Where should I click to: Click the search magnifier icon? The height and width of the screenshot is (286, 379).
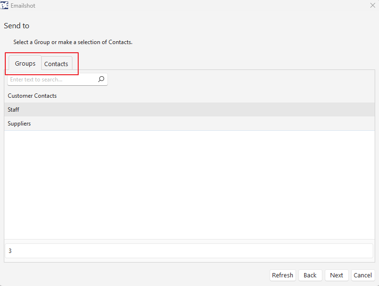(x=101, y=79)
